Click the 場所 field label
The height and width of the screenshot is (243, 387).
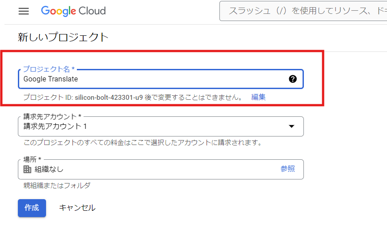pos(32,159)
